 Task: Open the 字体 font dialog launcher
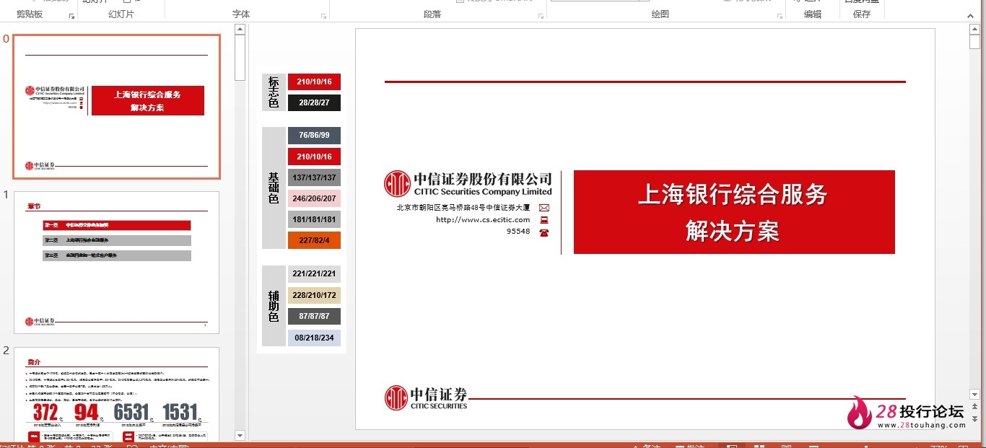click(x=323, y=16)
